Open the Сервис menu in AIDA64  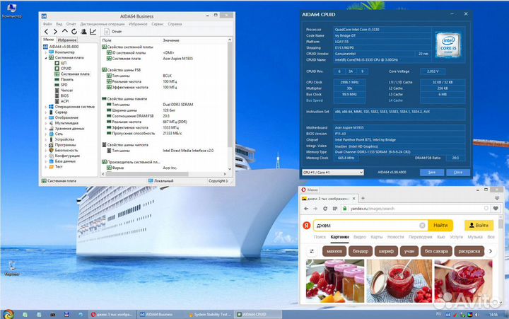click(x=157, y=23)
